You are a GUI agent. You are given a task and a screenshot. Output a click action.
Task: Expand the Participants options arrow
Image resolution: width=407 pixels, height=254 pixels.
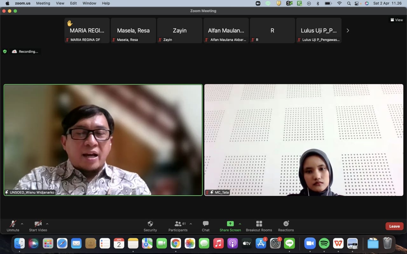point(191,224)
